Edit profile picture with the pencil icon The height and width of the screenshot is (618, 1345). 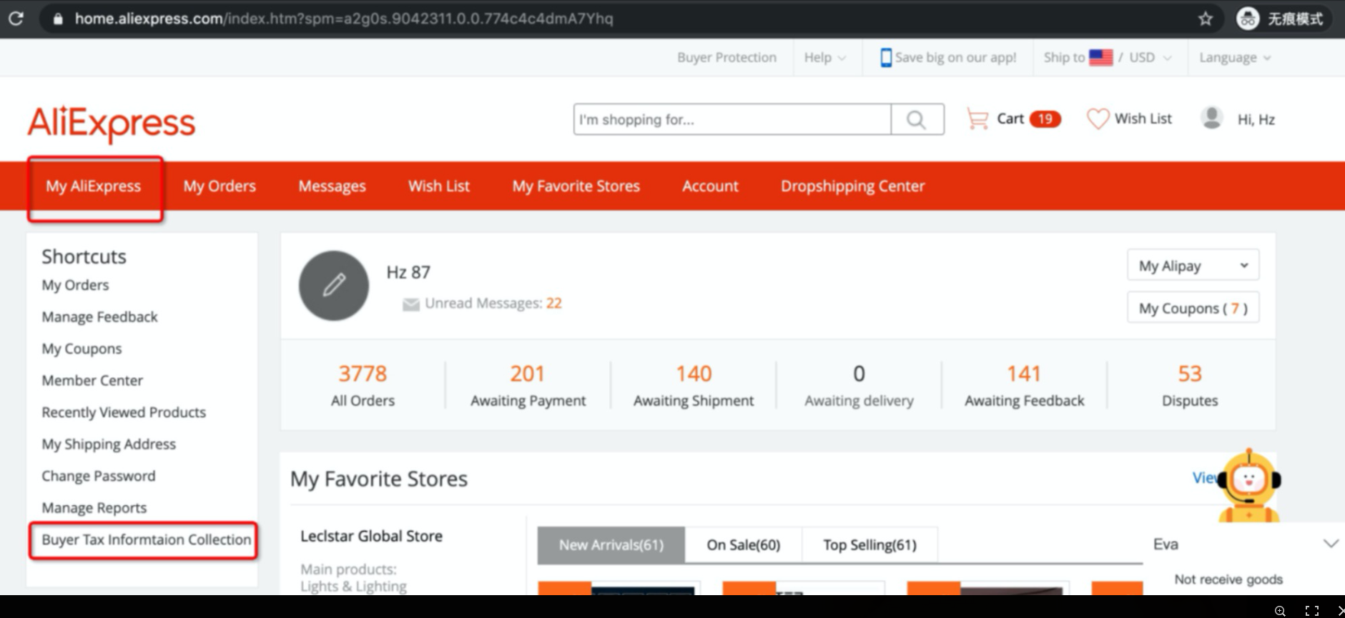(x=334, y=285)
